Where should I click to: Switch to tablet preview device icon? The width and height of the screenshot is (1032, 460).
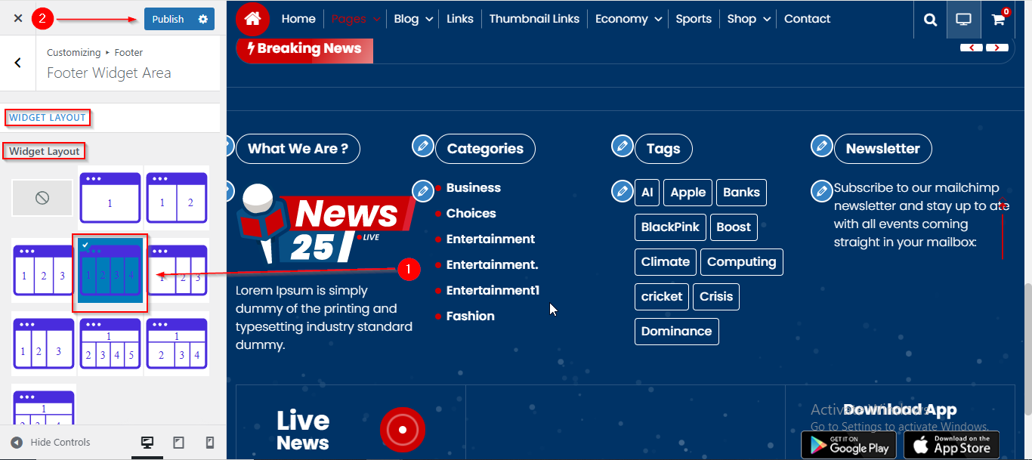point(179,443)
